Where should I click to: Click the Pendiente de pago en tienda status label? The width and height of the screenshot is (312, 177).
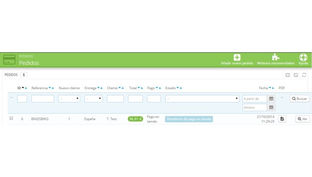[189, 119]
